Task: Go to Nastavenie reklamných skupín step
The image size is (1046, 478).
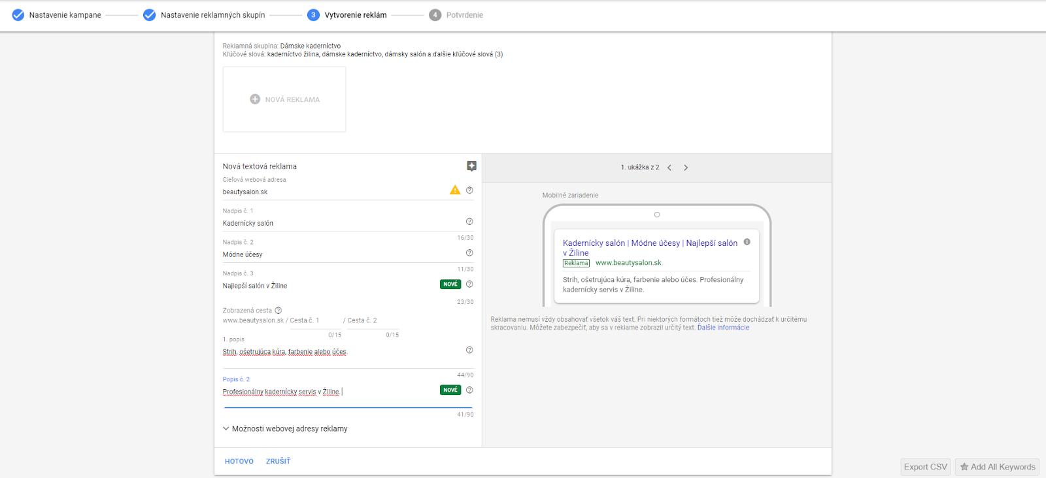Action: [x=213, y=15]
